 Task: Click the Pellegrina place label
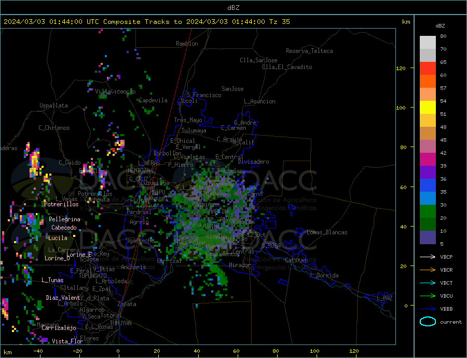pyautogui.click(x=64, y=219)
